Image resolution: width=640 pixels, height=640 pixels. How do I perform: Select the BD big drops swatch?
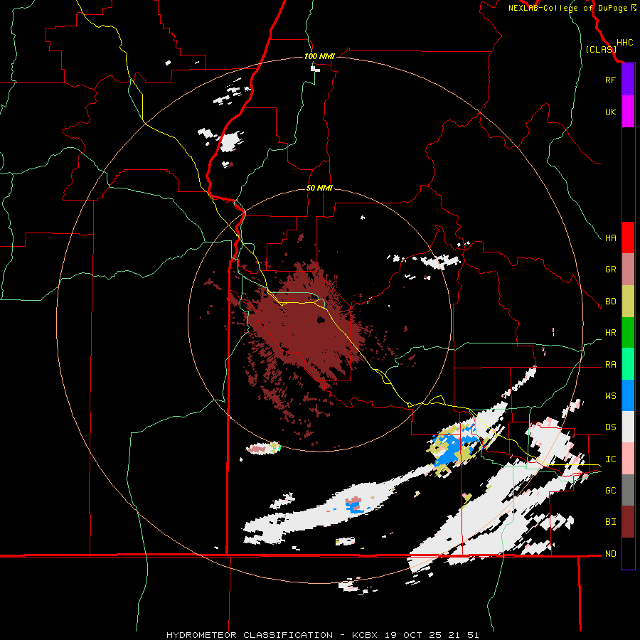(628, 301)
